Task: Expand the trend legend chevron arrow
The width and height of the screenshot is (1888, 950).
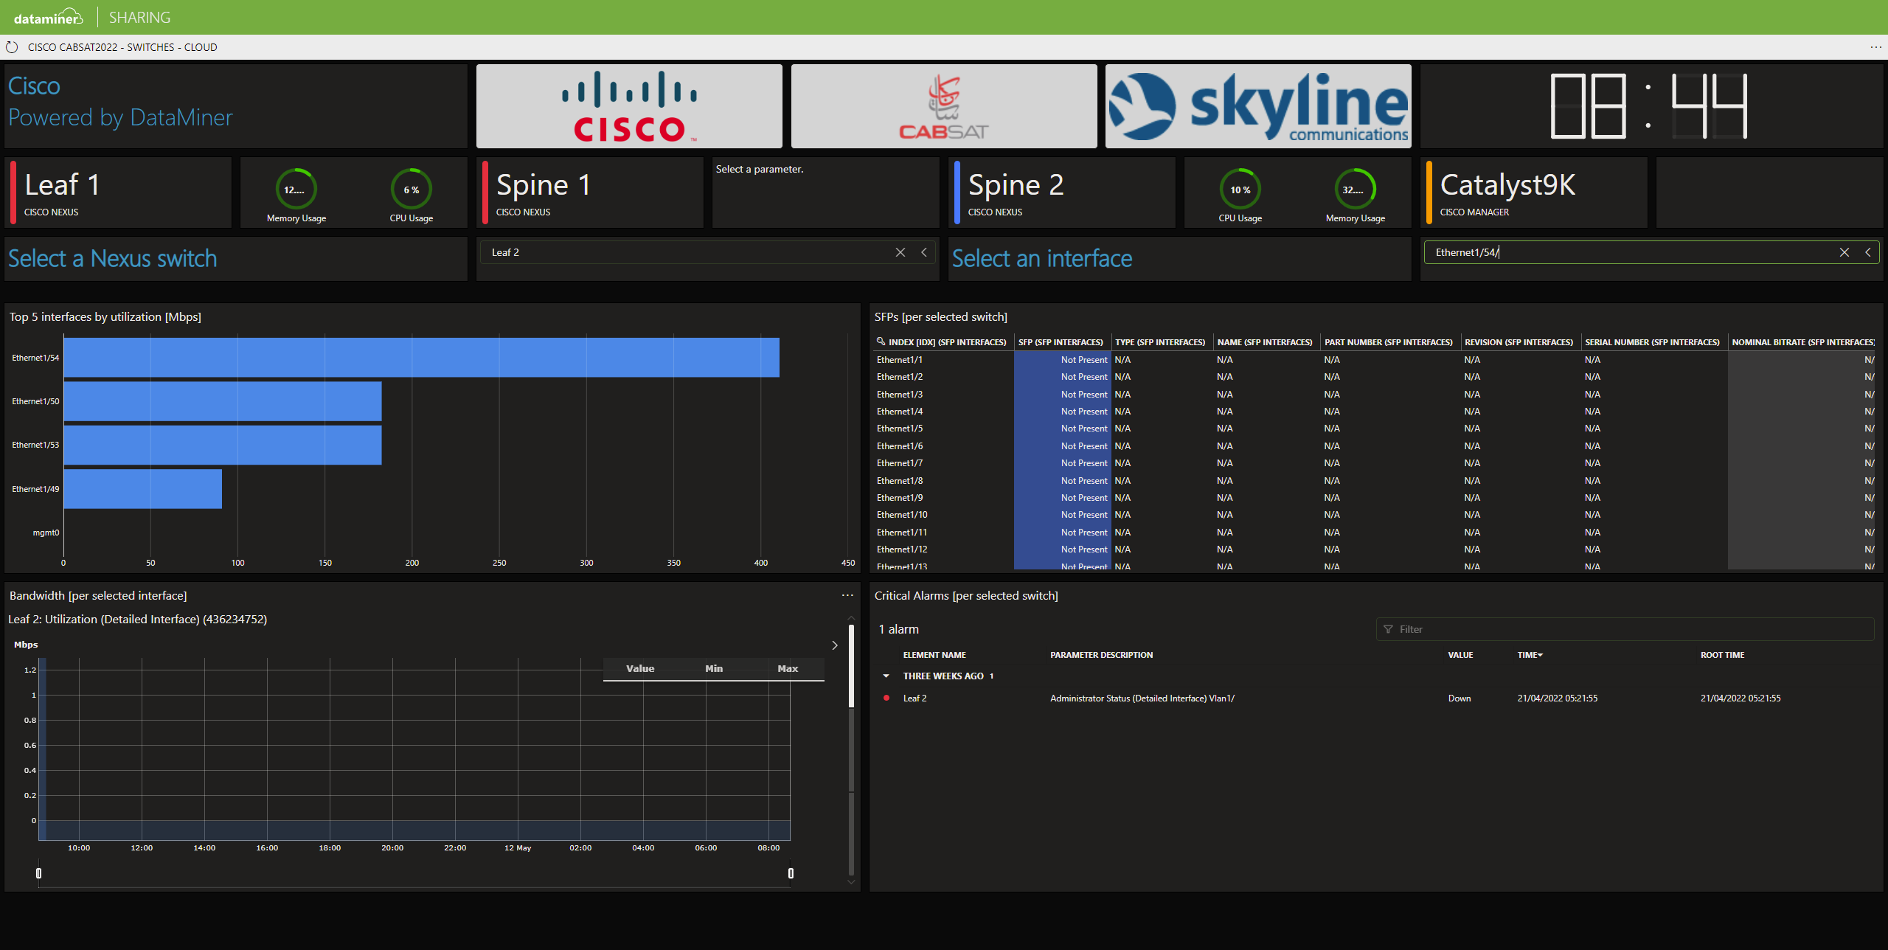Action: (x=835, y=645)
